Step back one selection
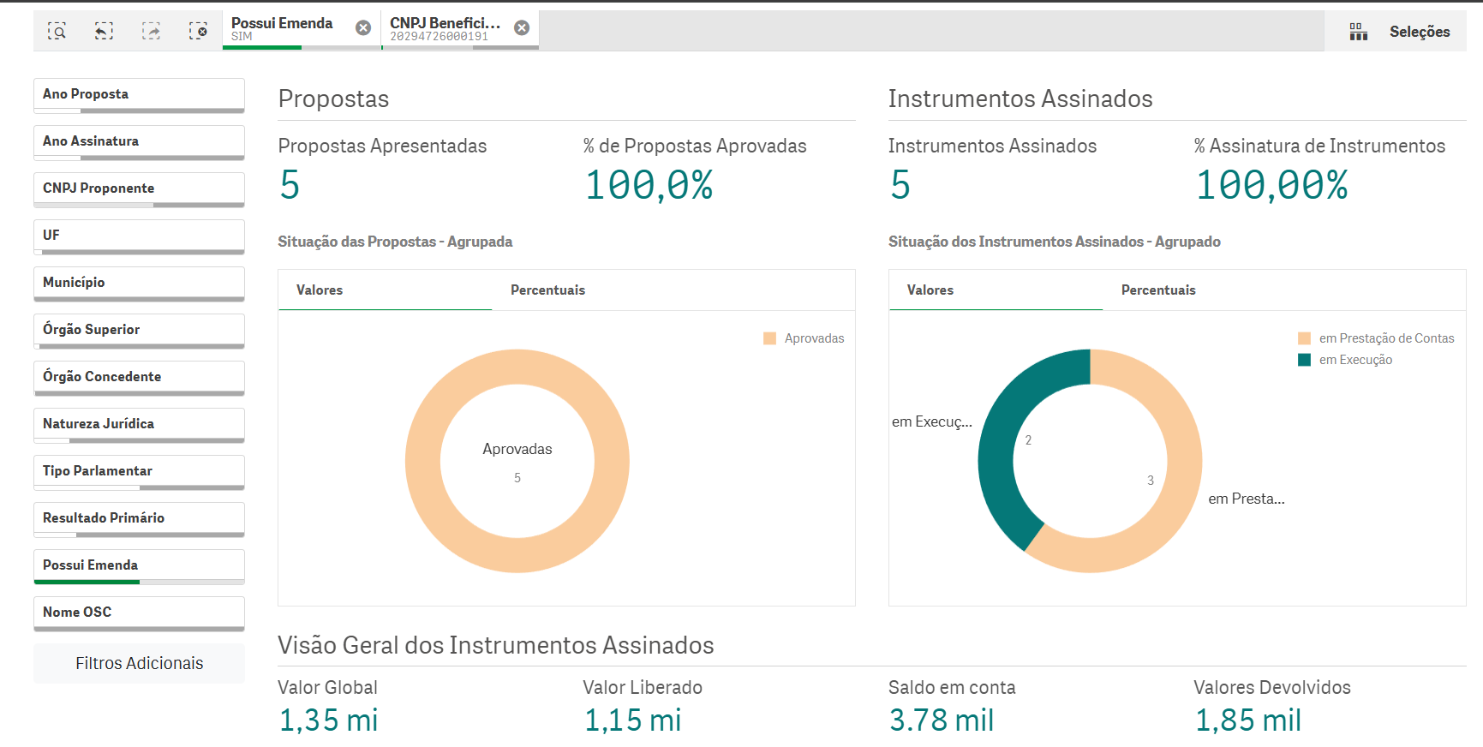This screenshot has width=1483, height=747. tap(104, 32)
